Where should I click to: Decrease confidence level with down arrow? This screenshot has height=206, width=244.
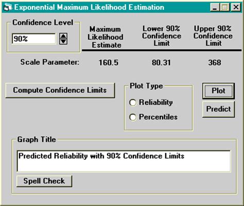(x=63, y=42)
